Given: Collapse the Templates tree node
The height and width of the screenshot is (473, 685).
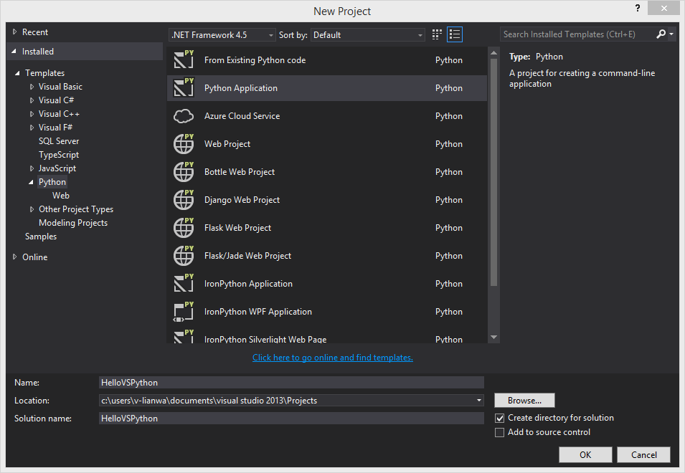Looking at the screenshot, I should pos(17,73).
